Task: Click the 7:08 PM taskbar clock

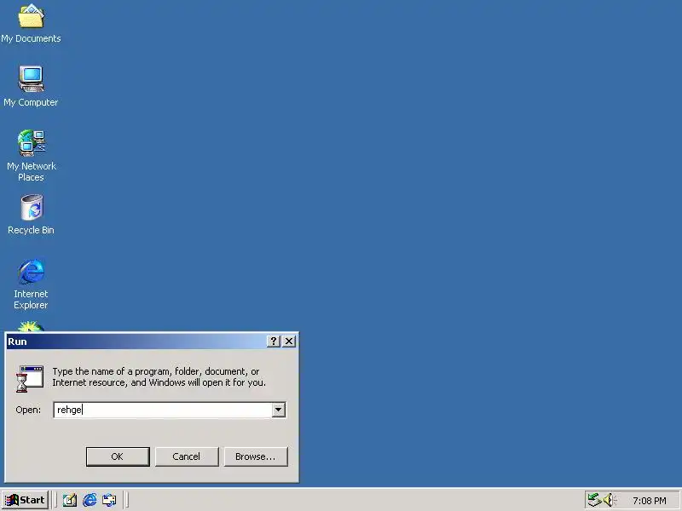Action: click(650, 501)
